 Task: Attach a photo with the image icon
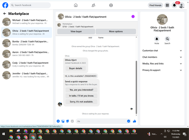click(x=63, y=121)
